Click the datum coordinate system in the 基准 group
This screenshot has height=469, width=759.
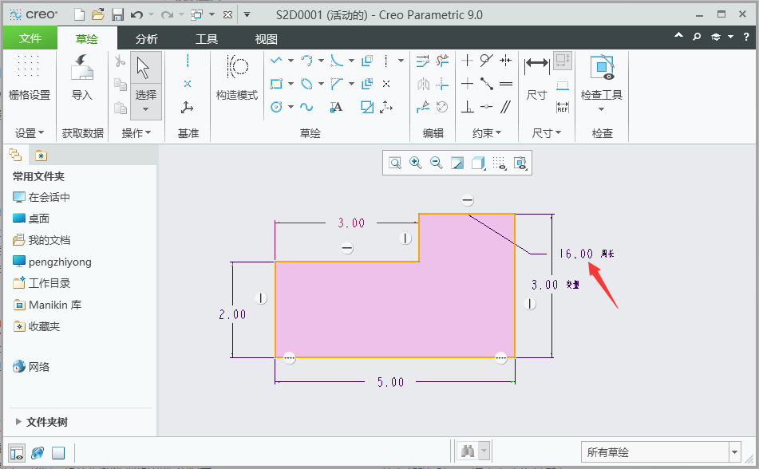tap(188, 107)
